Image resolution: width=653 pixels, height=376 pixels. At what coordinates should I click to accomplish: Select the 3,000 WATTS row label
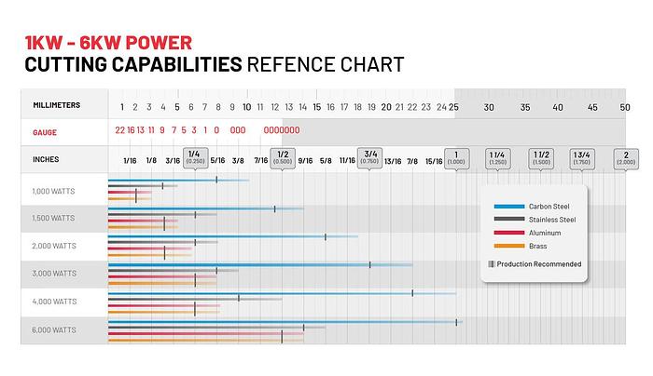tap(53, 274)
